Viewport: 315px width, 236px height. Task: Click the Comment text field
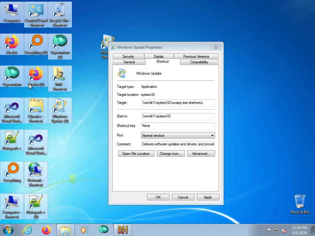pyautogui.click(x=178, y=144)
